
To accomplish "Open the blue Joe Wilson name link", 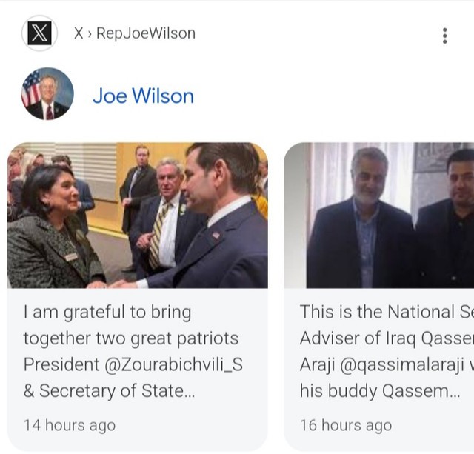I will (143, 96).
